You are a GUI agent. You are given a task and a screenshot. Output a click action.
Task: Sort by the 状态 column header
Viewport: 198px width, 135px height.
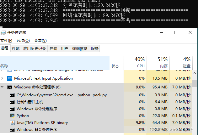tap(116, 63)
